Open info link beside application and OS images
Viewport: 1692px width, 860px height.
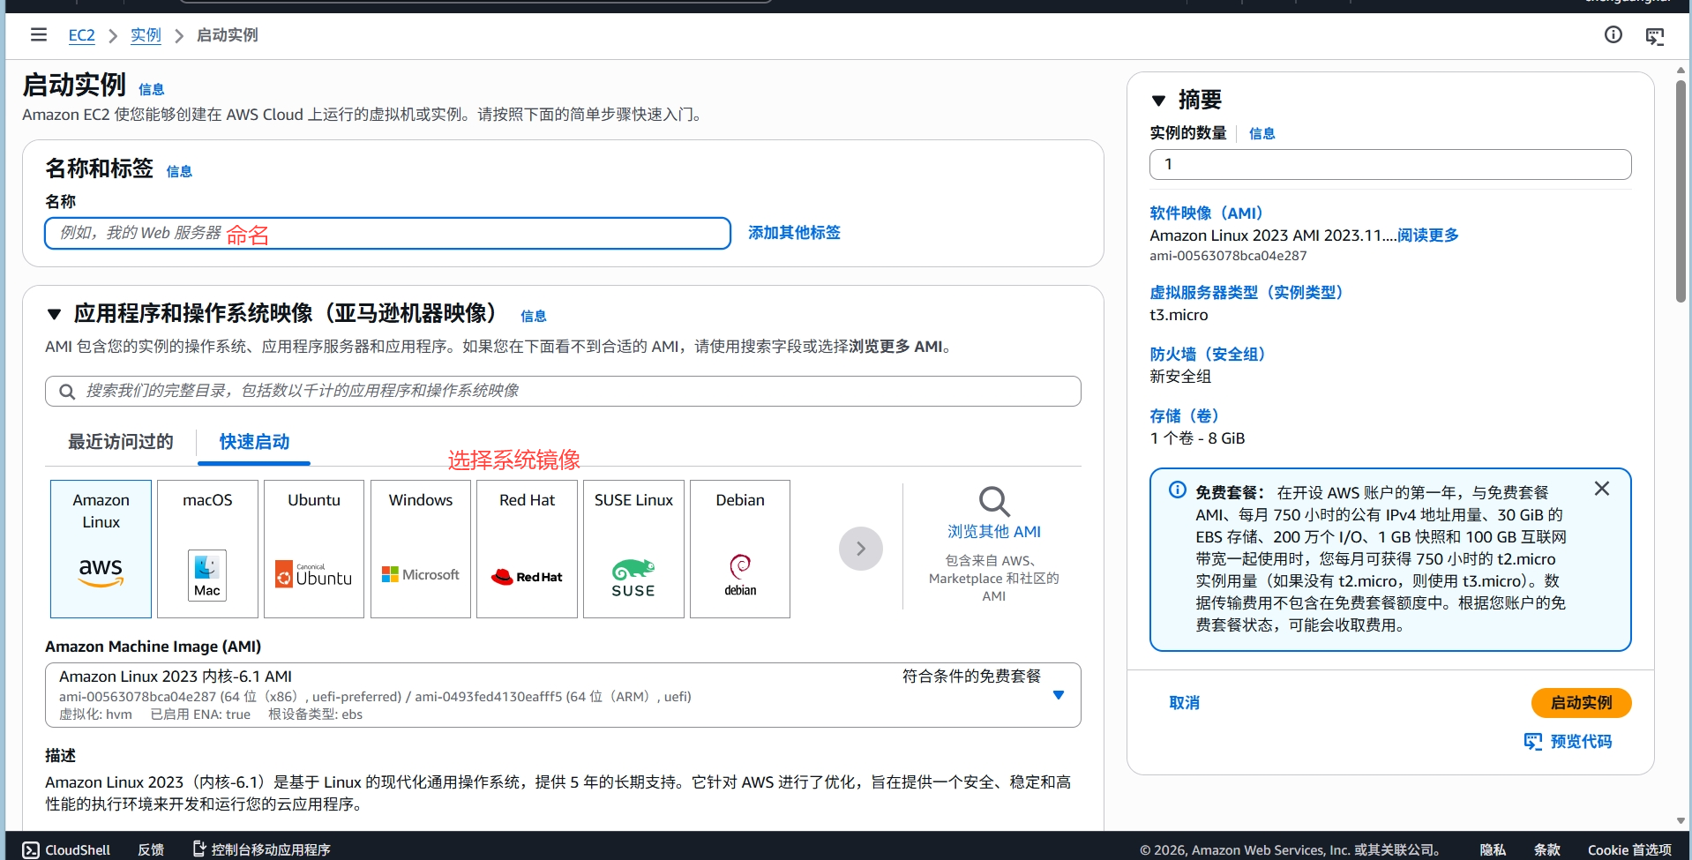click(x=533, y=317)
